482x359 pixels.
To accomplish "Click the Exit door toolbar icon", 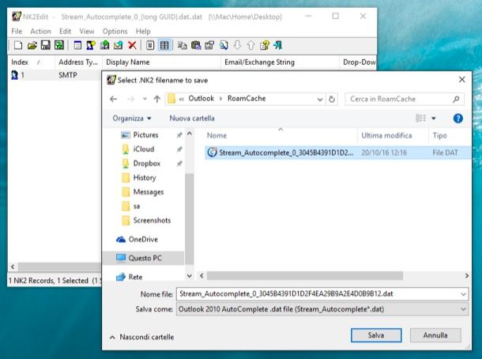I will [x=278, y=46].
